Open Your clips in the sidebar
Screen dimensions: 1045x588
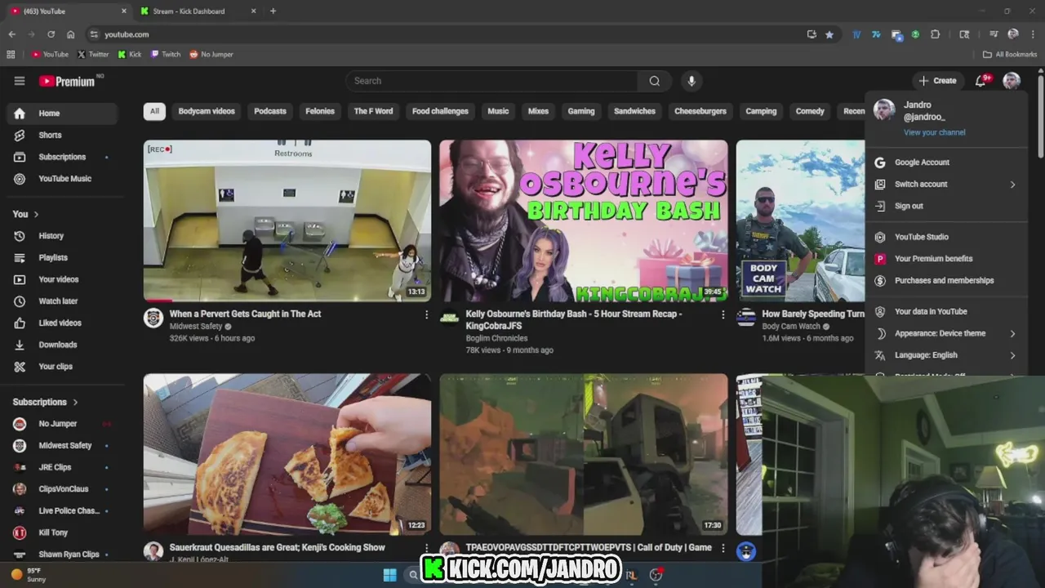[62, 367]
